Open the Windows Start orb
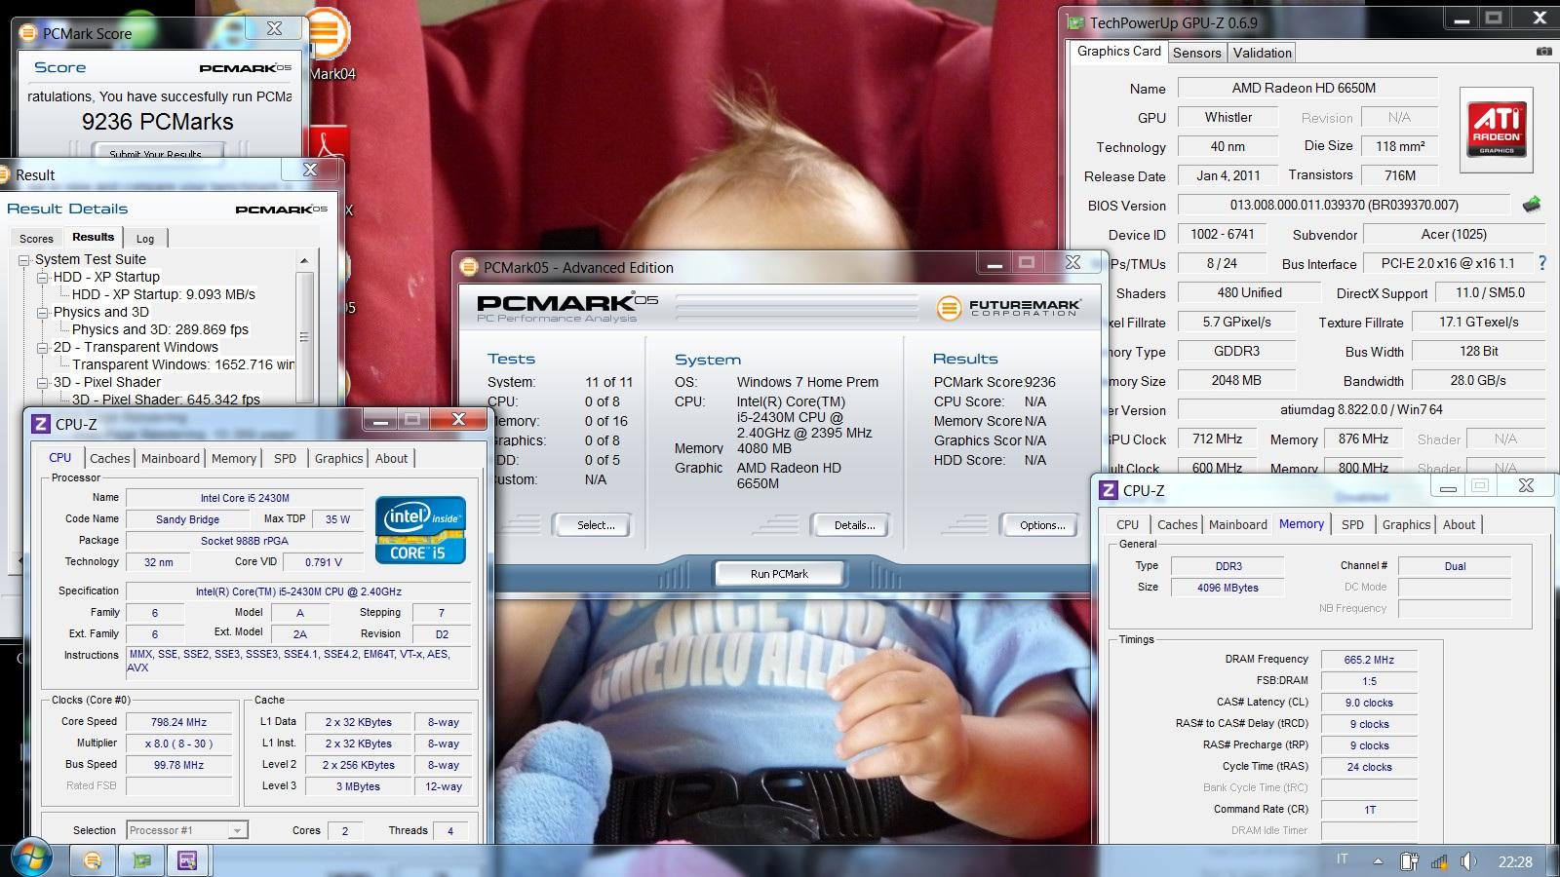 click(32, 859)
